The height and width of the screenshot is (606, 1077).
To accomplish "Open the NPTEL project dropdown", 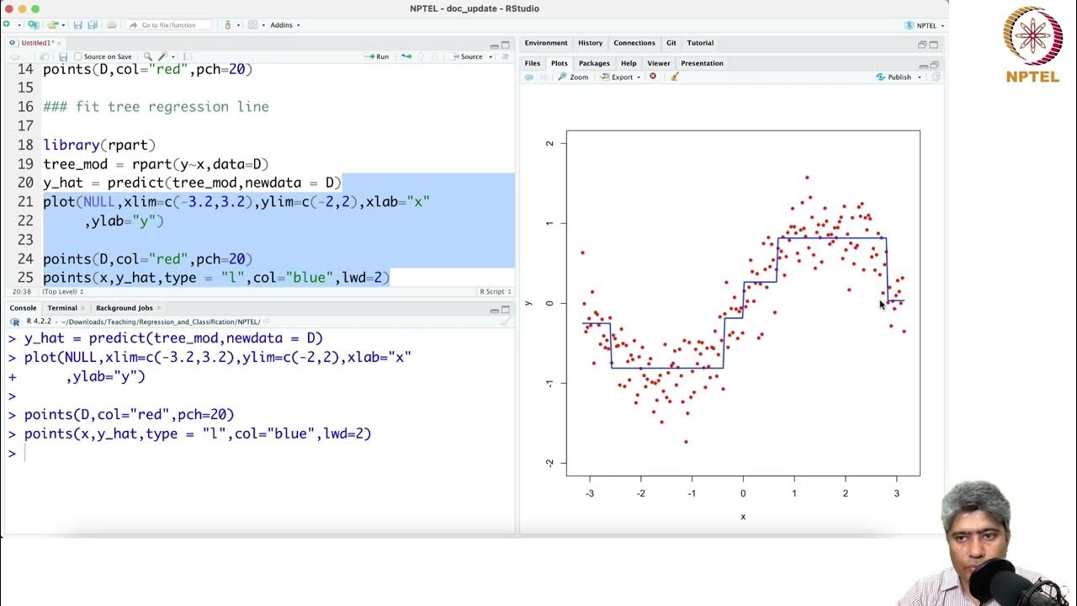I will 924,25.
